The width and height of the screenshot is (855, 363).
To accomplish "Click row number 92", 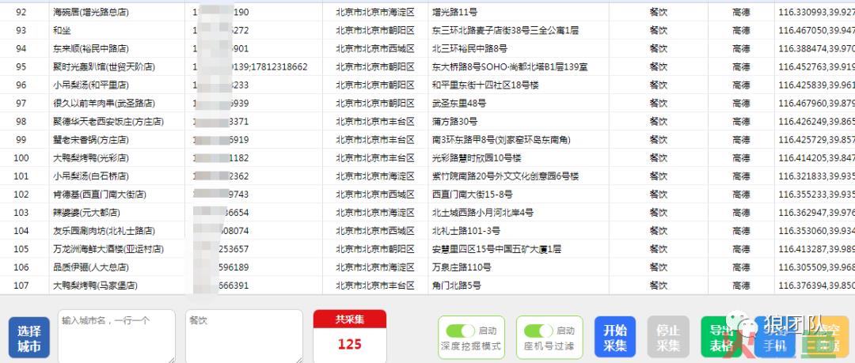I will click(x=21, y=12).
